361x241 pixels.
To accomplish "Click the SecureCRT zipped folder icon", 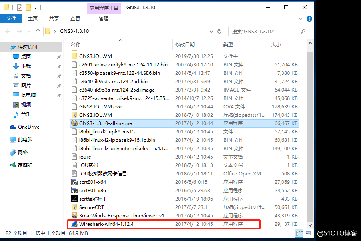I will 74,207.
